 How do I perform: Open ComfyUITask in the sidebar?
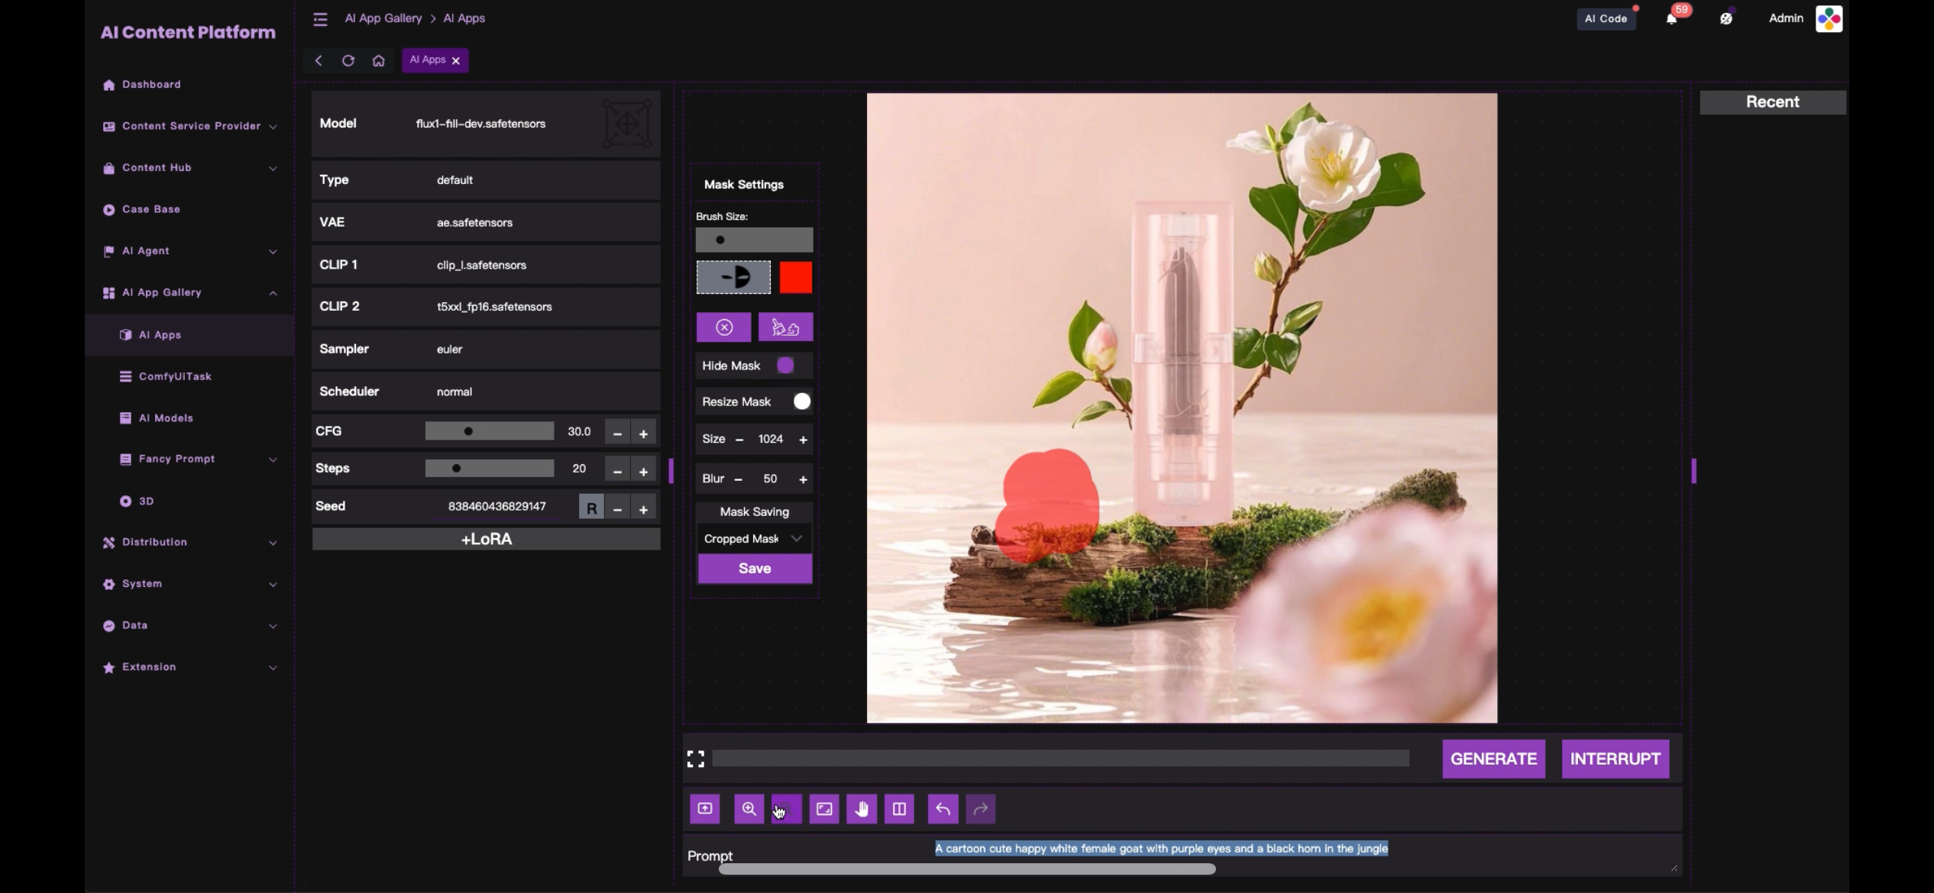coord(175,376)
